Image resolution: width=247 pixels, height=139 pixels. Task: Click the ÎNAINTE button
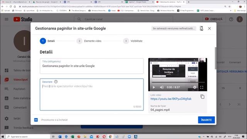(206, 120)
